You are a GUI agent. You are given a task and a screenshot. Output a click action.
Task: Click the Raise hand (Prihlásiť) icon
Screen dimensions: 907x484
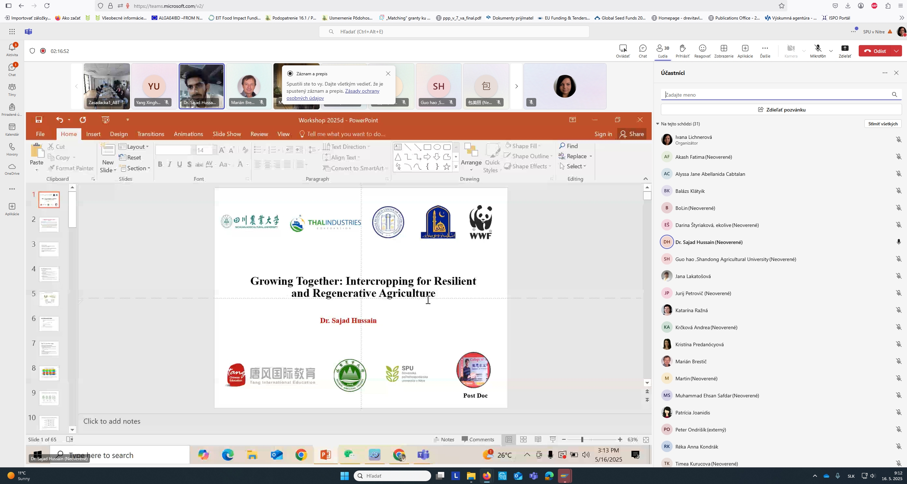pyautogui.click(x=682, y=51)
